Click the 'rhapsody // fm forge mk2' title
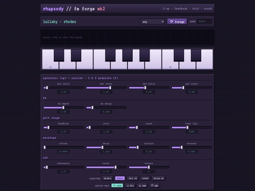 tap(74, 9)
